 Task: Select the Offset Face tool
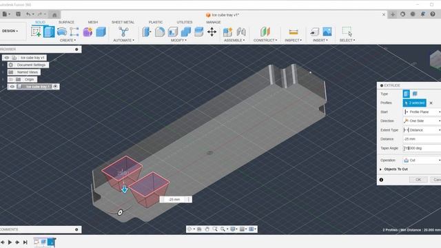[199, 32]
